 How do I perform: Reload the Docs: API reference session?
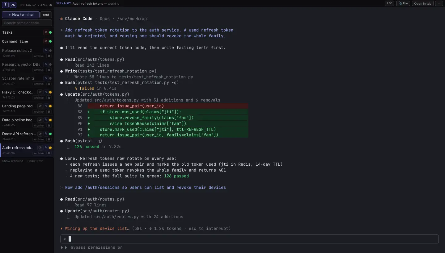(40, 134)
